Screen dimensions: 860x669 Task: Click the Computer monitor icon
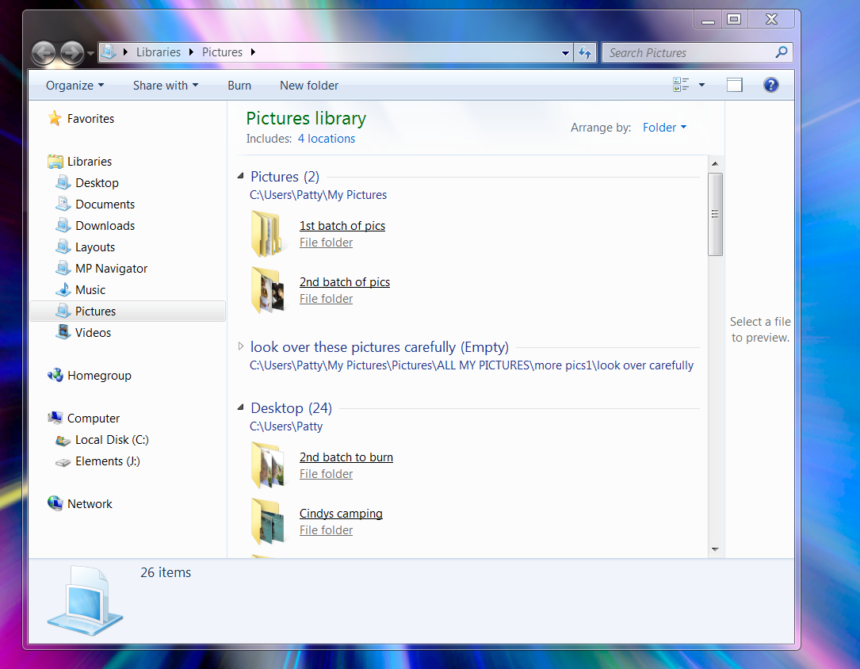coord(55,418)
